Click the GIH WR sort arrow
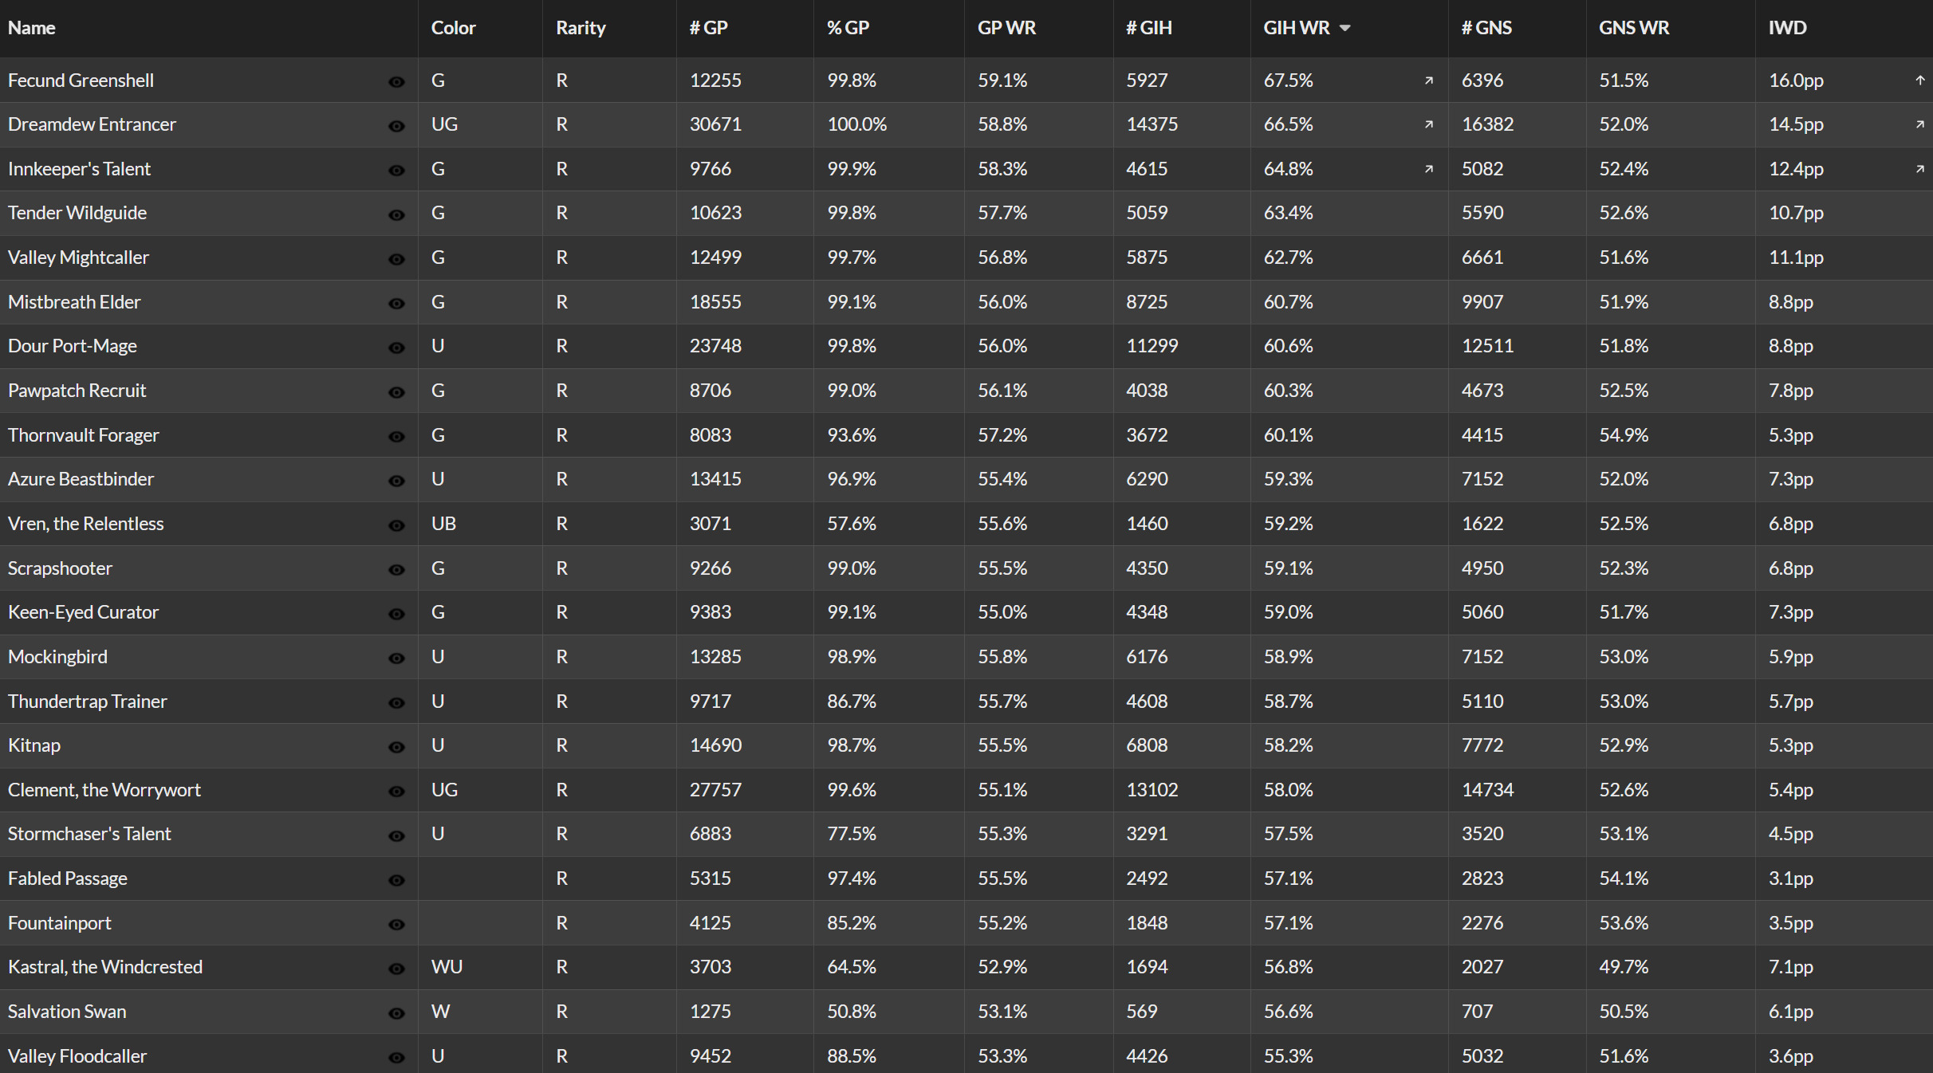The width and height of the screenshot is (1933, 1073). click(1345, 28)
